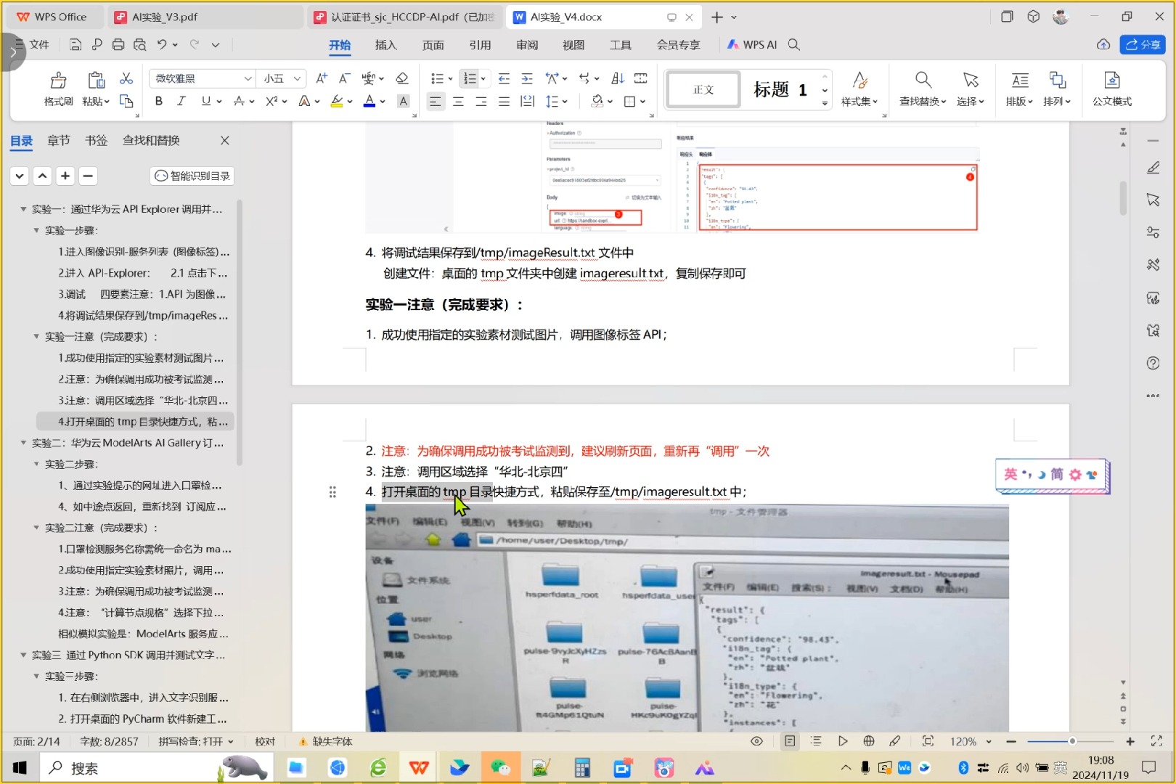Align text left
The width and height of the screenshot is (1176, 784).
pos(435,101)
